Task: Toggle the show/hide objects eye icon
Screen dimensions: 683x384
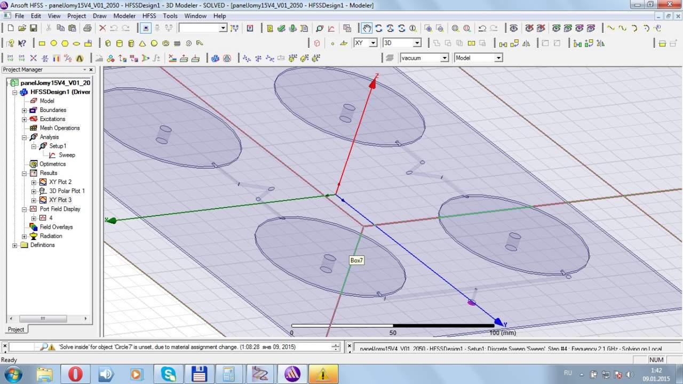Action: tap(513, 28)
